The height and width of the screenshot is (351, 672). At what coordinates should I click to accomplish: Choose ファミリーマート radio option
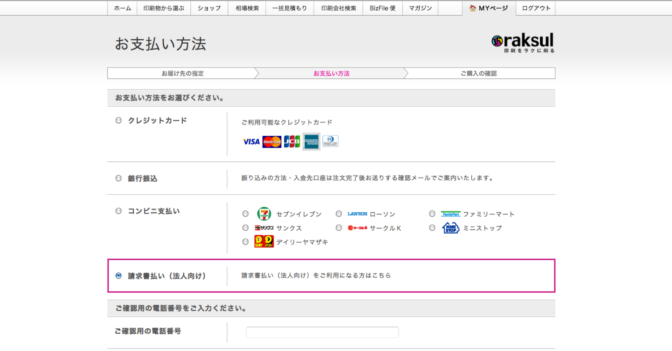tap(432, 214)
